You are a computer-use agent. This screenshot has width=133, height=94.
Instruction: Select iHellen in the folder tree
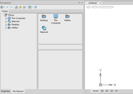pos(15,28)
